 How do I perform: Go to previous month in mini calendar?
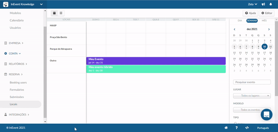point(234,29)
